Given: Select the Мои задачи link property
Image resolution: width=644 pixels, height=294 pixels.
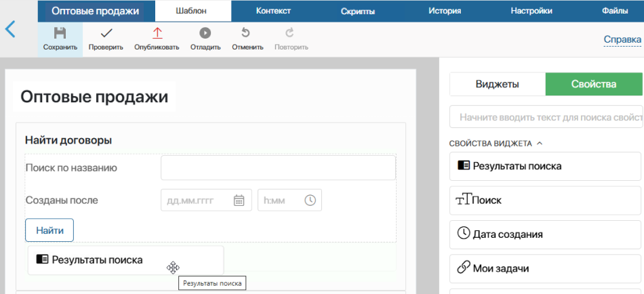Looking at the screenshot, I should pyautogui.click(x=546, y=268).
